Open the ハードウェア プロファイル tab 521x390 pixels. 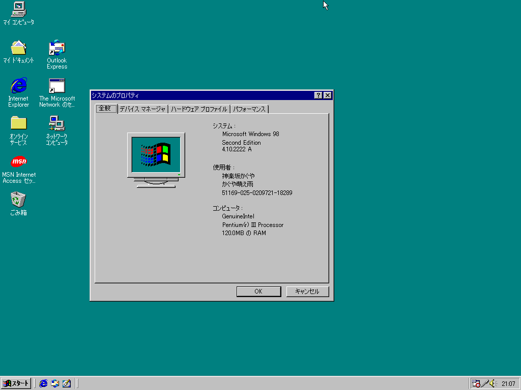(199, 109)
